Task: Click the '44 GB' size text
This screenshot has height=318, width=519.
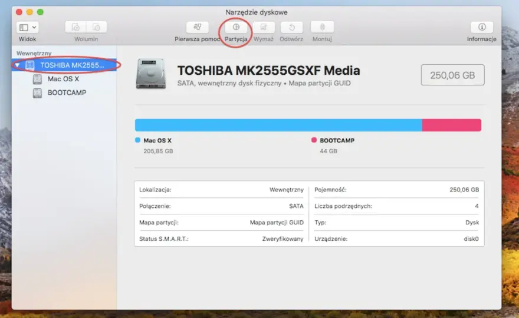Action: (329, 151)
